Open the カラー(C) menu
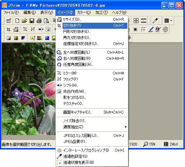Image resolution: width=185 pixels, height=167 pixels. 84,12
